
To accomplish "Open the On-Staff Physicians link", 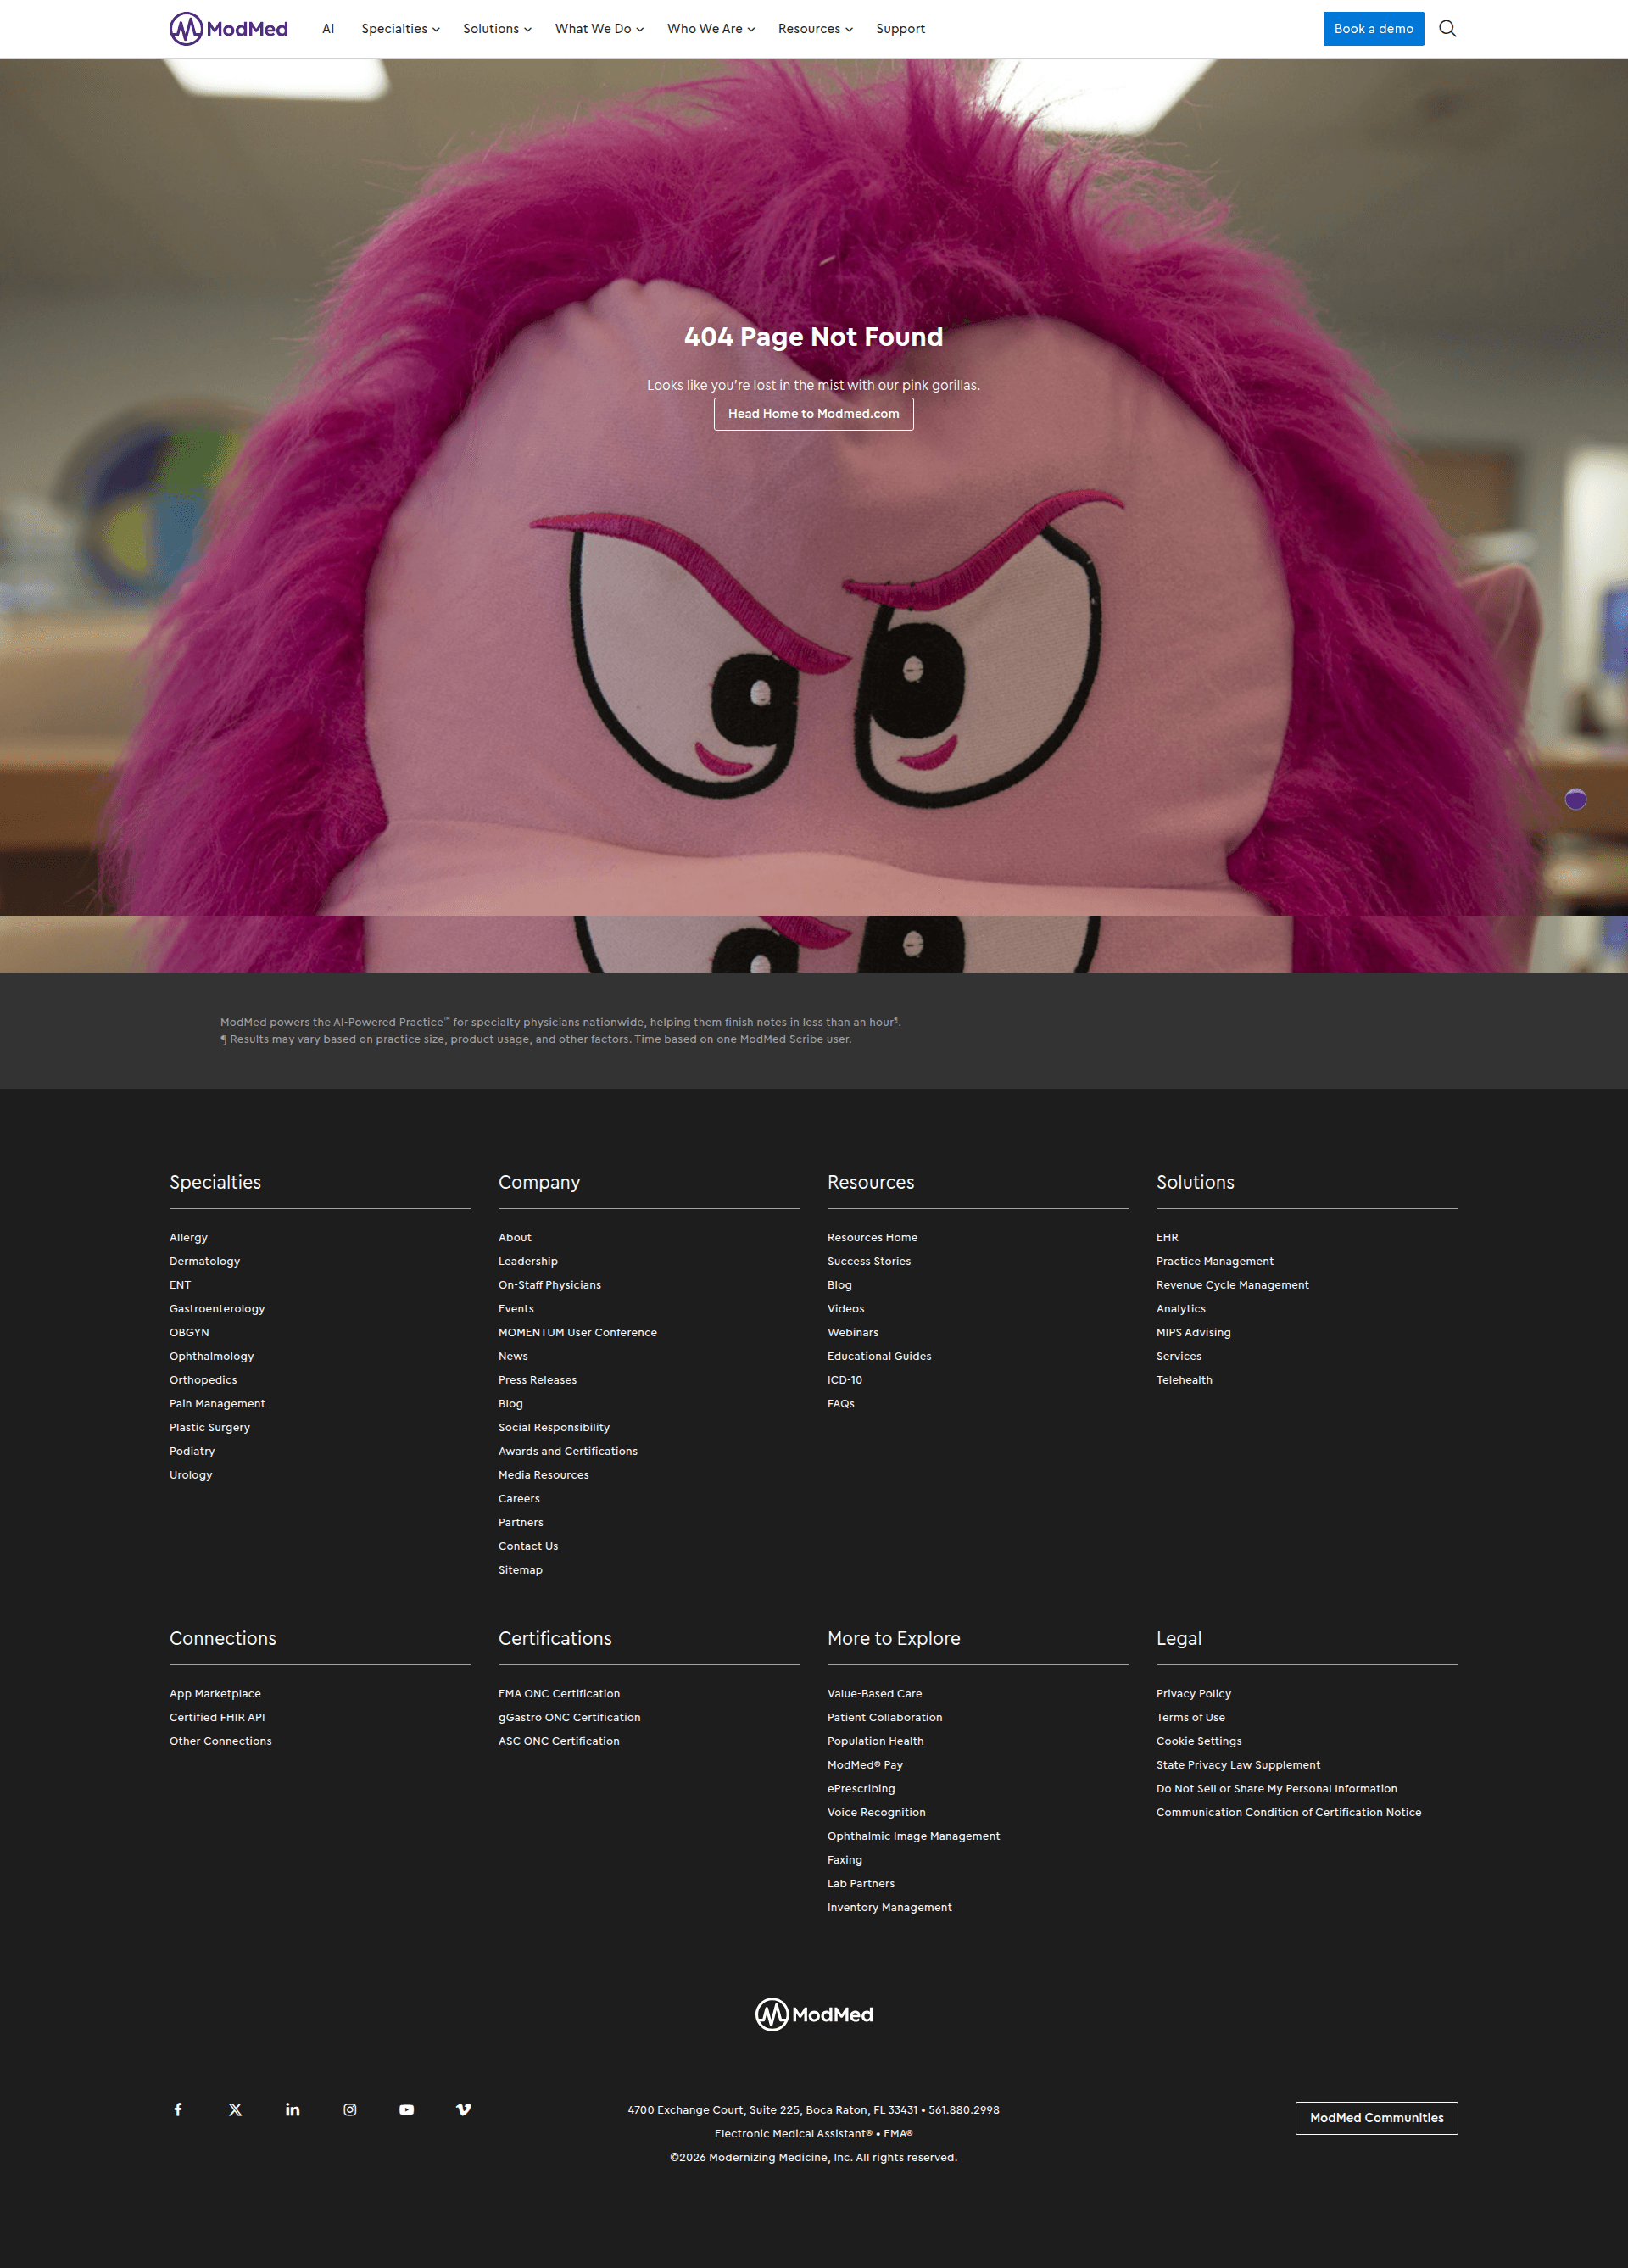I will tap(550, 1285).
